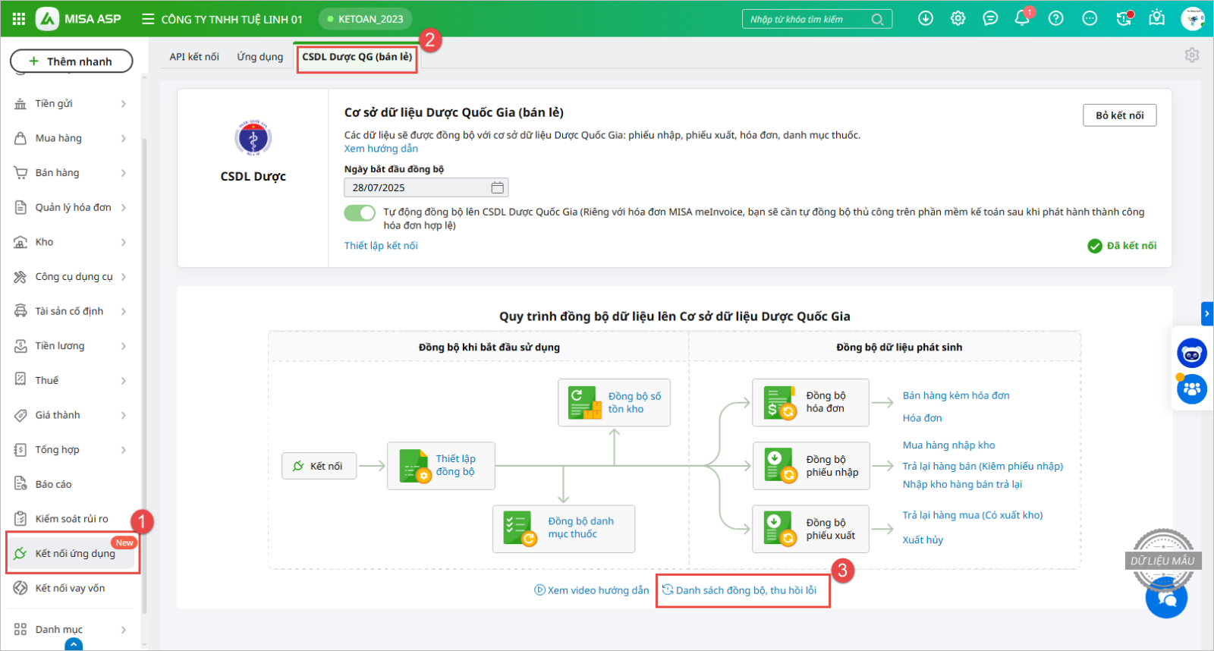Open the download icon in header
1214x651 pixels.
[x=926, y=18]
